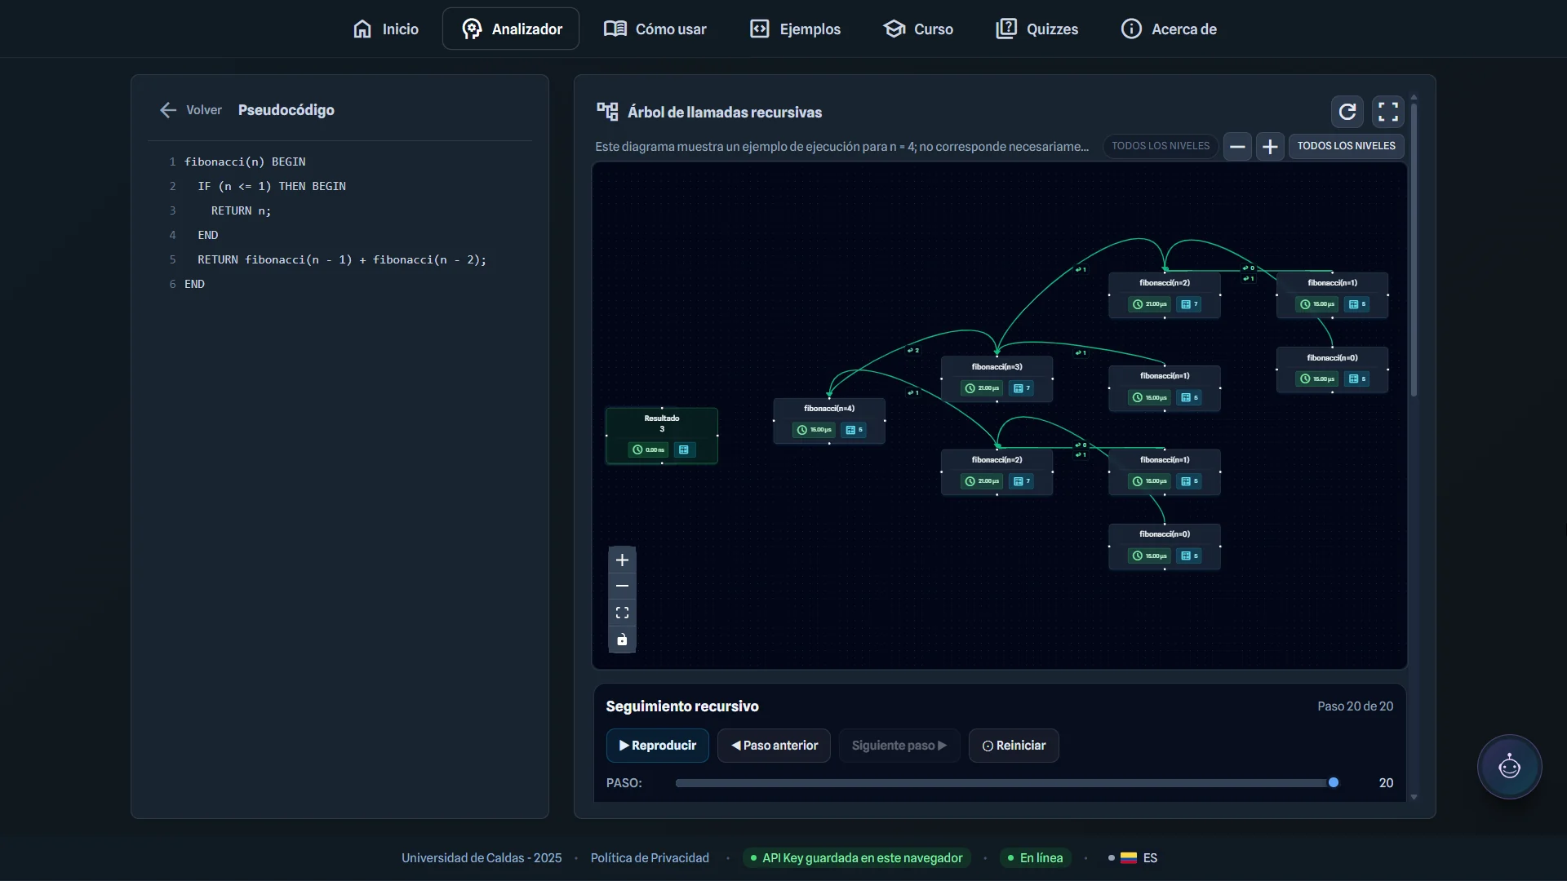
Task: Step back with Paso anterior
Action: [774, 746]
